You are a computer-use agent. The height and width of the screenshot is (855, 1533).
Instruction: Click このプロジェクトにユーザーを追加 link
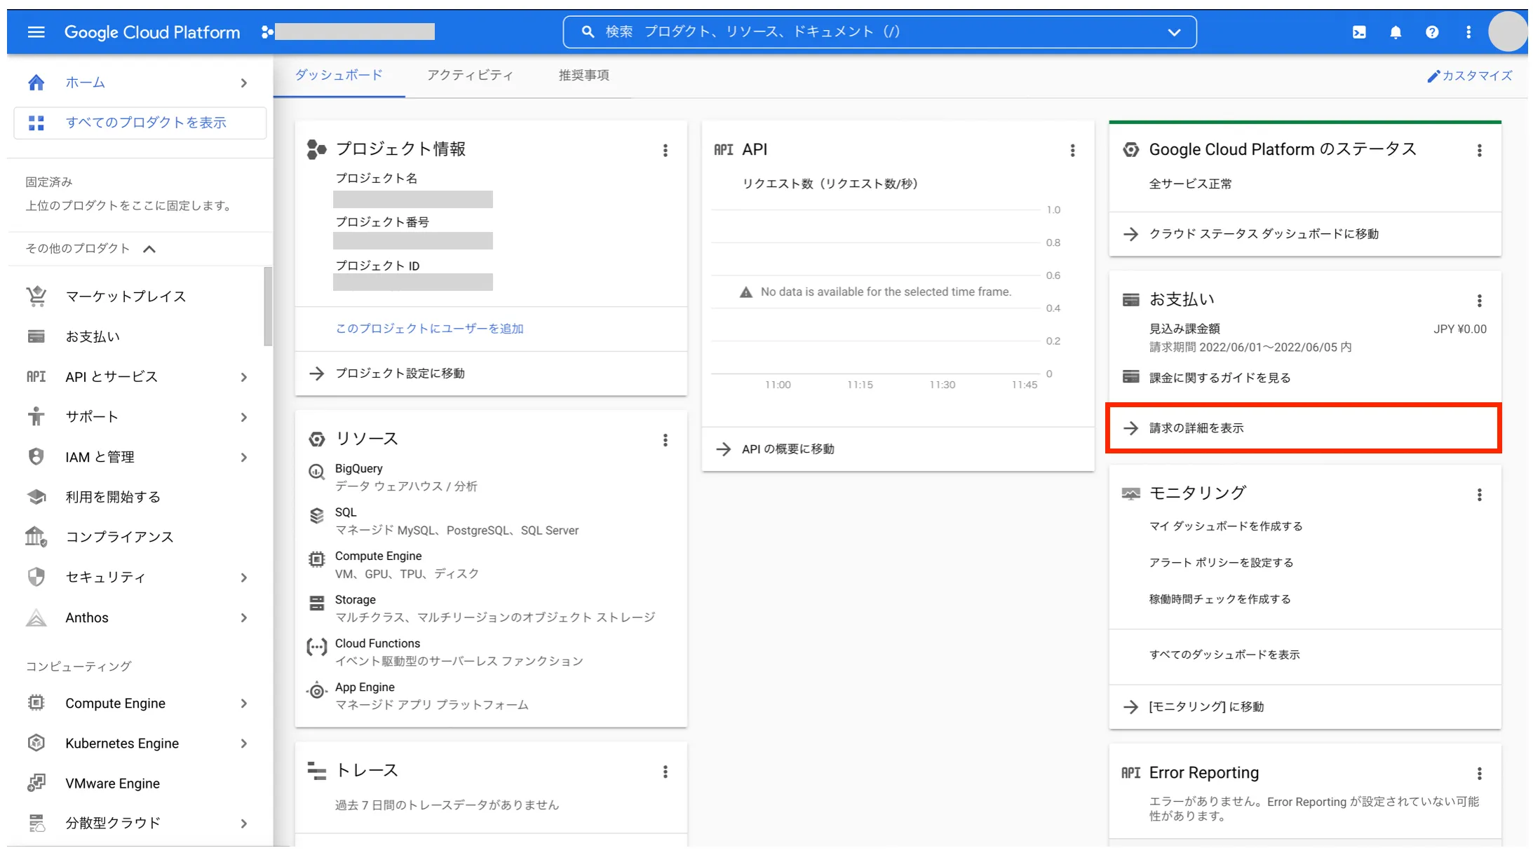[x=430, y=327]
